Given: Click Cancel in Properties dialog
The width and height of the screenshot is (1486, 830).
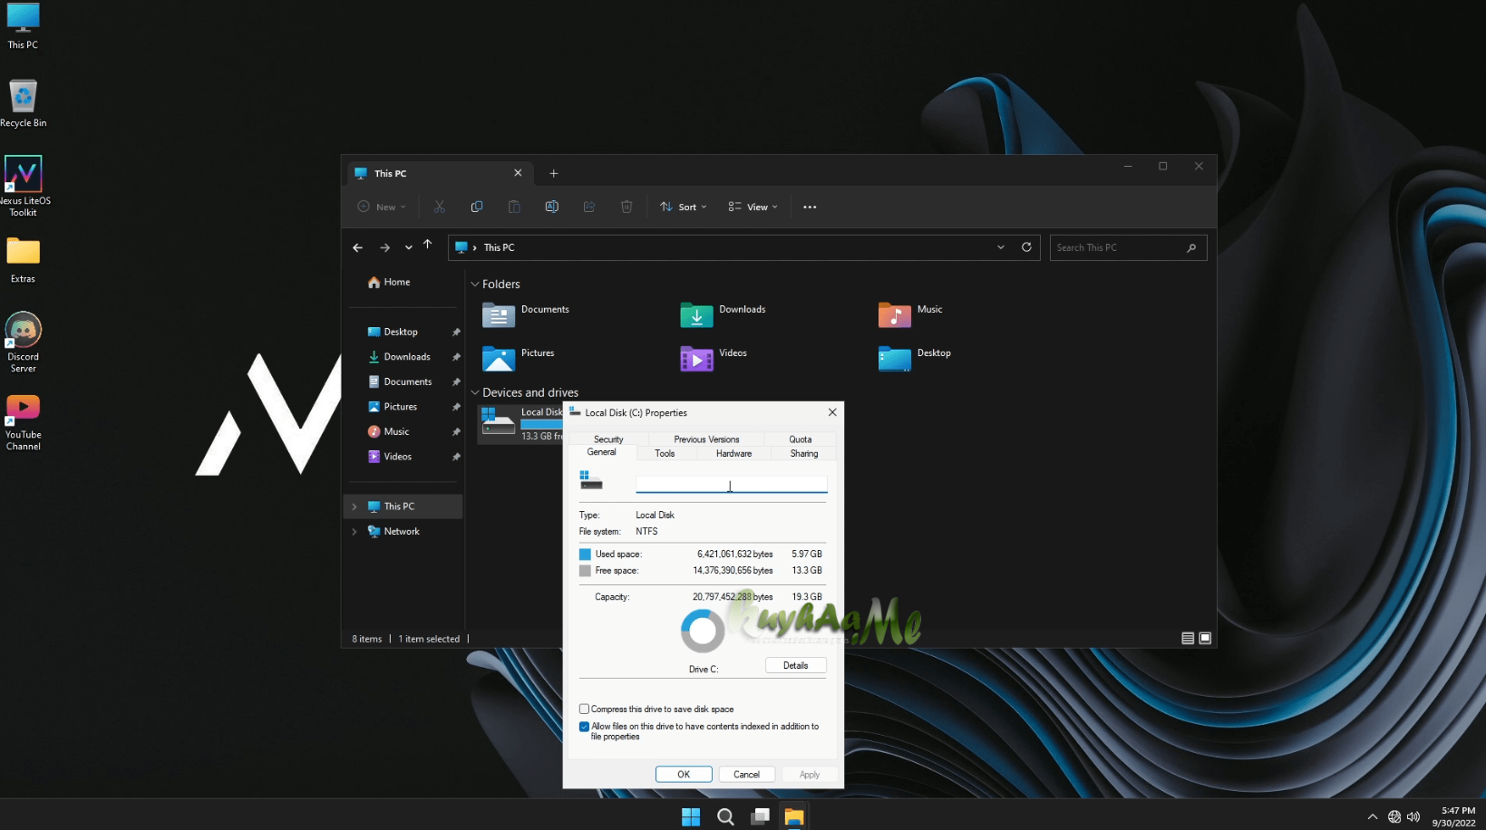Looking at the screenshot, I should [x=746, y=774].
